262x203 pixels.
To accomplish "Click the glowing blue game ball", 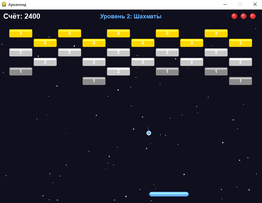I will [x=149, y=133].
